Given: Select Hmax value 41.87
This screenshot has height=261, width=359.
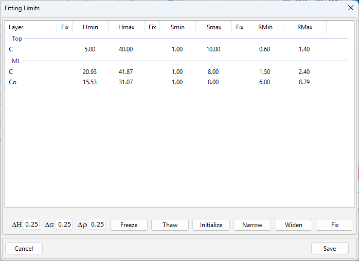Looking at the screenshot, I should tap(125, 72).
